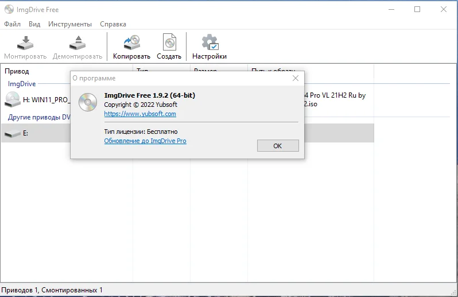This screenshot has height=297, width=458.
Task: Open the https://www.yubsoft.com link
Action: point(140,114)
